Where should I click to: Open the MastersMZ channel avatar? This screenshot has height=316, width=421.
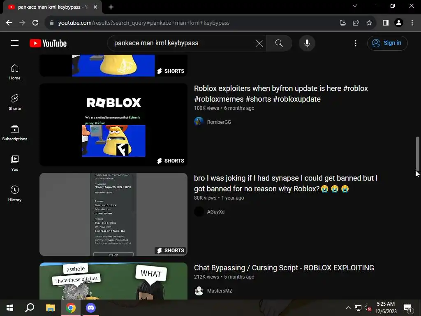click(199, 290)
